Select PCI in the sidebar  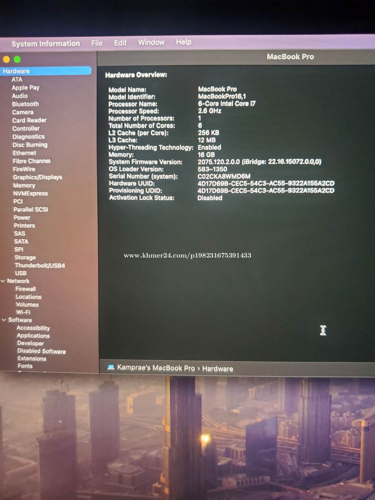(x=18, y=201)
